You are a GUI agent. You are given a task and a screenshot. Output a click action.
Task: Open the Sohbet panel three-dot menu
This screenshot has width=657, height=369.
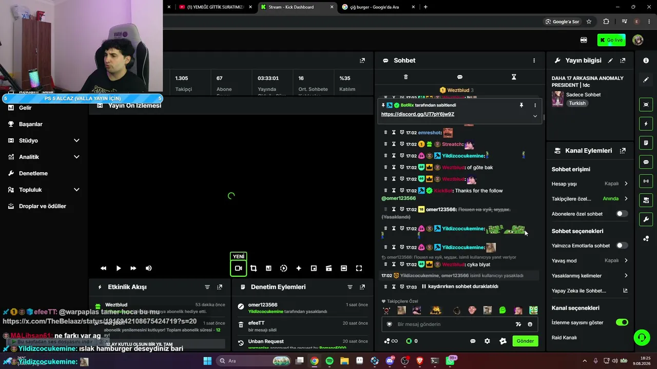534,60
